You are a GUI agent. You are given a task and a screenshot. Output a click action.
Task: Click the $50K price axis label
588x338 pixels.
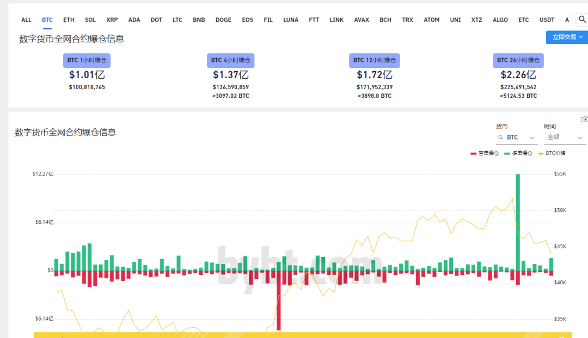pyautogui.click(x=560, y=210)
